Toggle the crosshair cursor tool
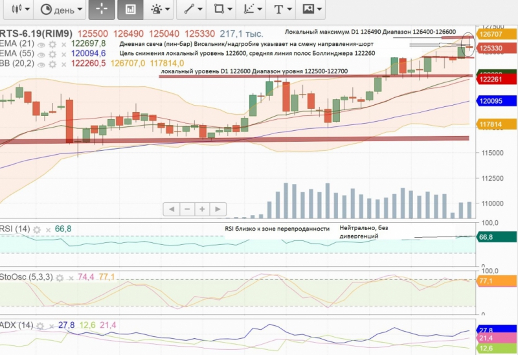 pos(102,9)
